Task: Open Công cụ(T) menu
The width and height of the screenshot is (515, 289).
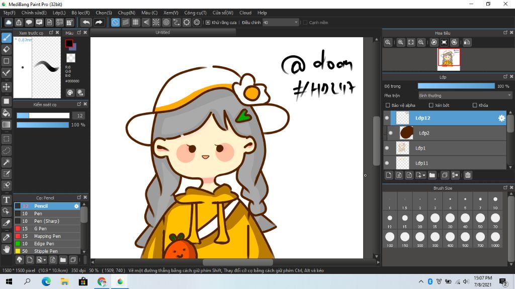Action: 196,13
